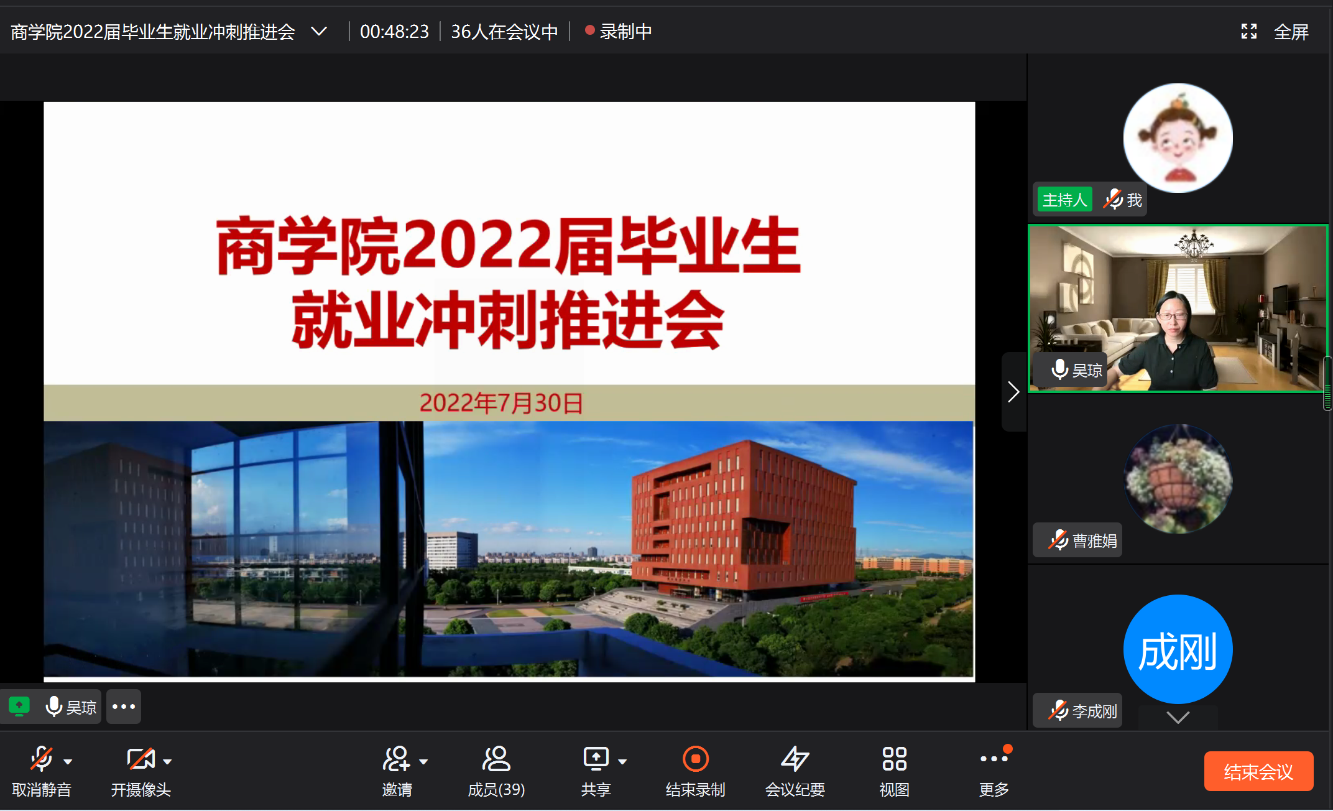
Task: Unmute microphone with 取消静音
Action: (x=42, y=759)
